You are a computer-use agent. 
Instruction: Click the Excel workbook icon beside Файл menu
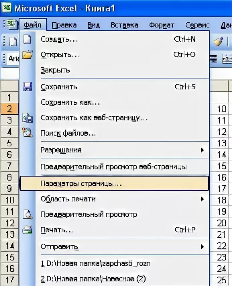tap(11, 25)
